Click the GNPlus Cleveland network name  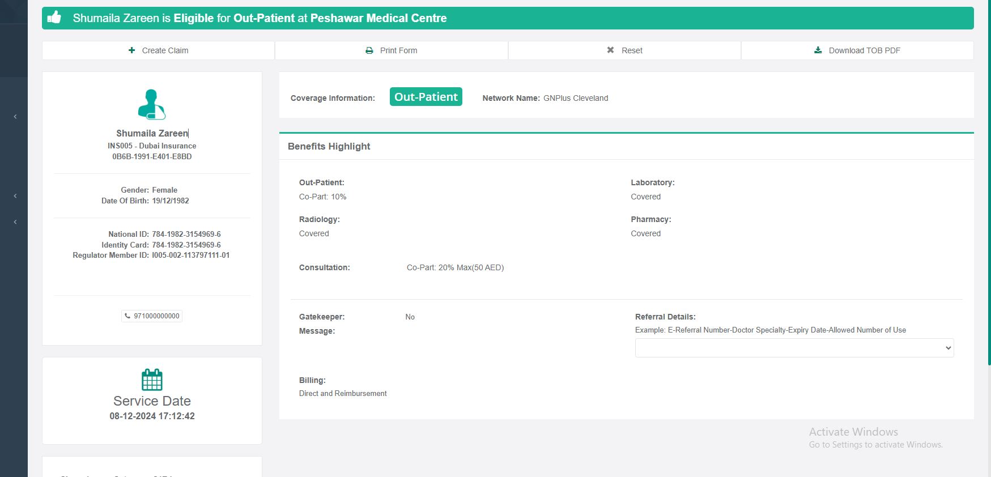[x=576, y=98]
